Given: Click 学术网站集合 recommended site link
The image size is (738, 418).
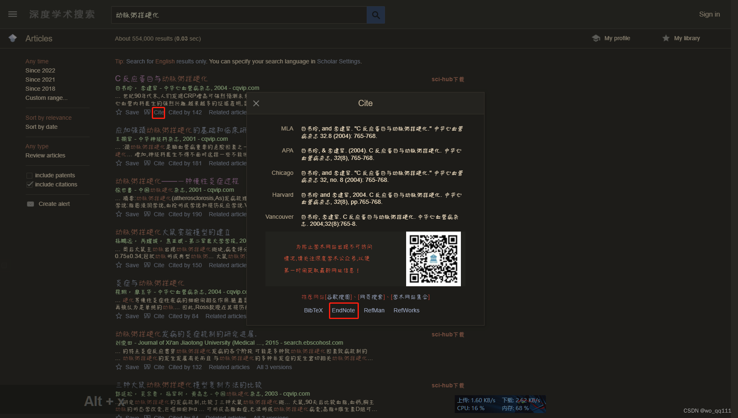Looking at the screenshot, I should 410,297.
